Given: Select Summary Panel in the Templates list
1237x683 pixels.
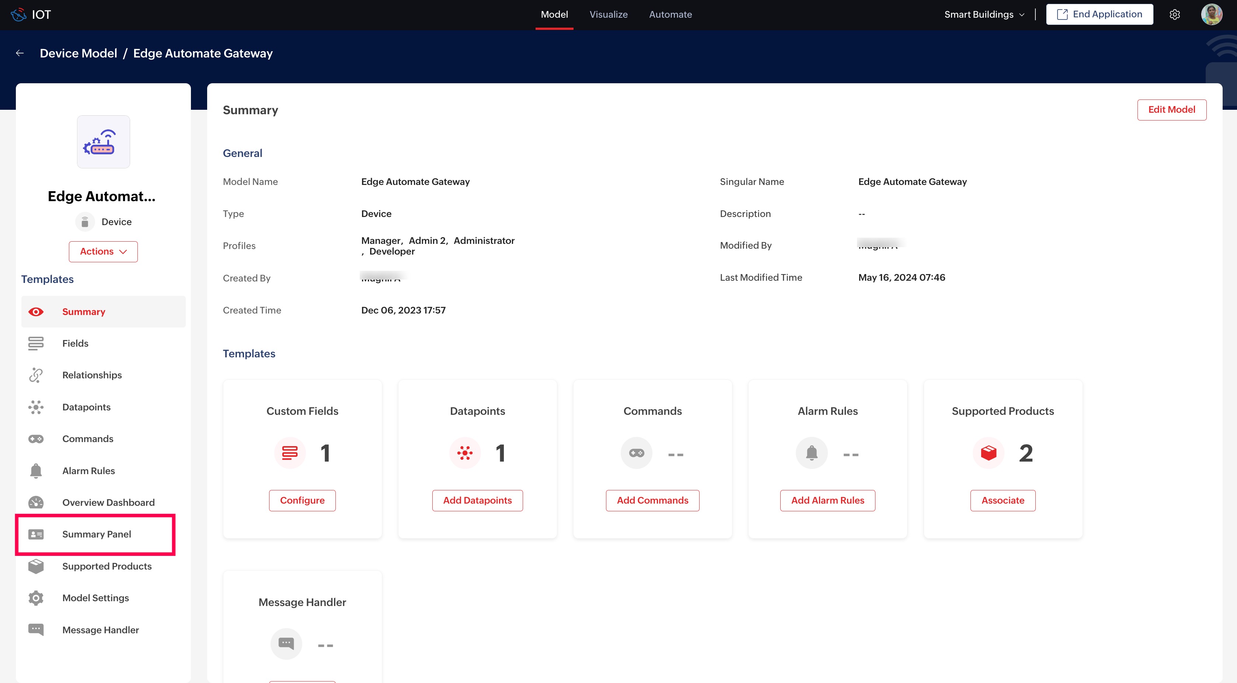Looking at the screenshot, I should coord(96,534).
